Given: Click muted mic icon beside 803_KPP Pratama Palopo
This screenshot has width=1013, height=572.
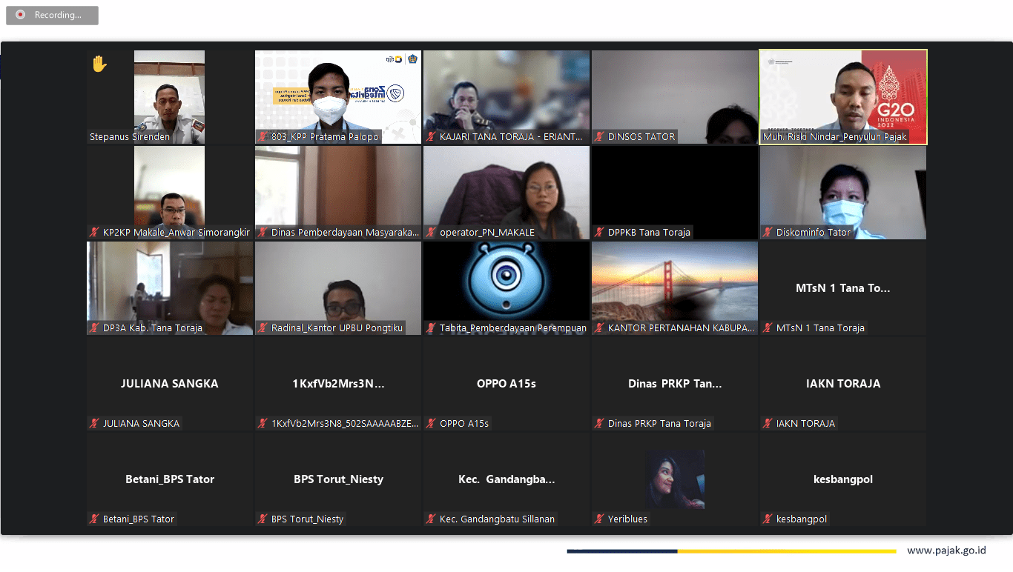Looking at the screenshot, I should (x=263, y=137).
